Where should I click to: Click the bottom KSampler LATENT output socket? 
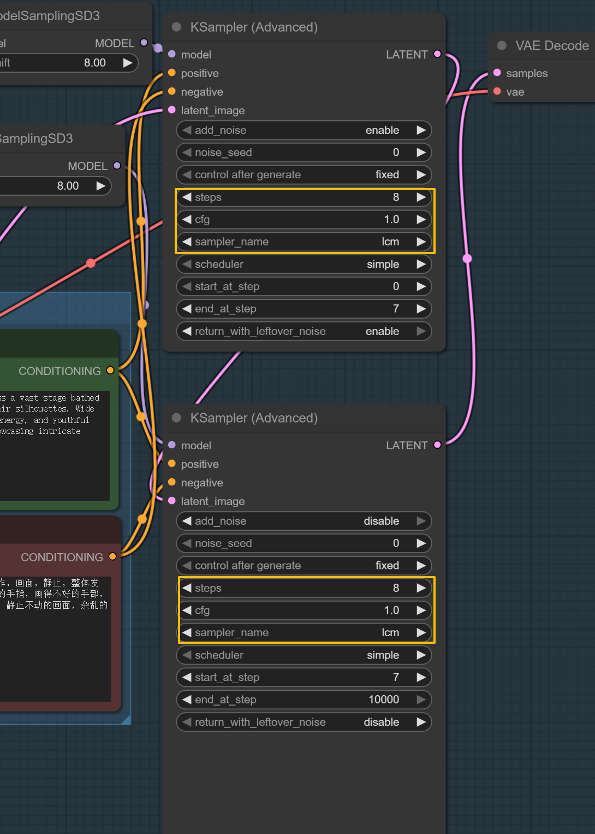tap(437, 445)
